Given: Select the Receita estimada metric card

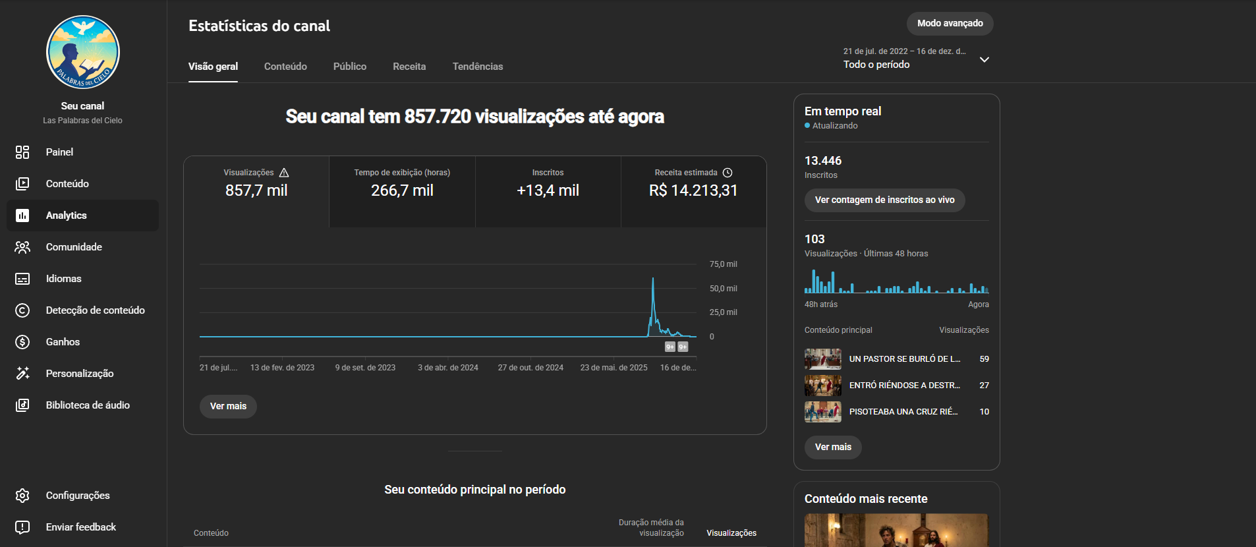Looking at the screenshot, I should (693, 191).
